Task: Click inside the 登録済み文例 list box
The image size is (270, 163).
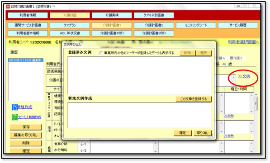Action: point(139,75)
